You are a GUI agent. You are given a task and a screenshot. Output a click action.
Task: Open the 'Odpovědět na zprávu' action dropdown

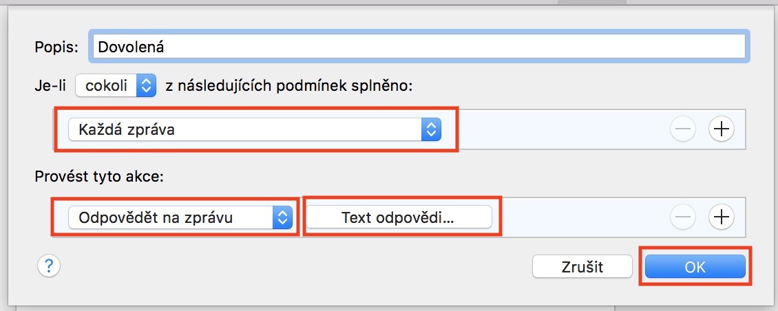pos(172,217)
